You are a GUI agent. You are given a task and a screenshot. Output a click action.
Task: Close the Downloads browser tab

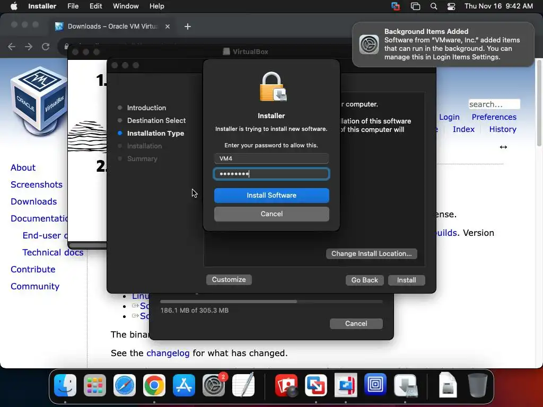[x=168, y=26]
